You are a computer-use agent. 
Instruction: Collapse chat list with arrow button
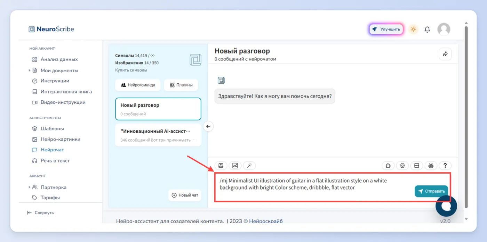coord(208,126)
